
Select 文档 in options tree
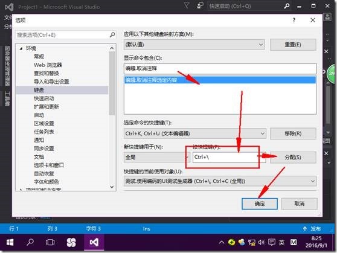39,157
